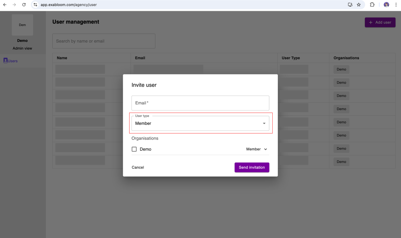Viewport: 401px width, 238px height.
Task: Select the Demo checkbox in Invite user dialog
Action: tap(134, 149)
